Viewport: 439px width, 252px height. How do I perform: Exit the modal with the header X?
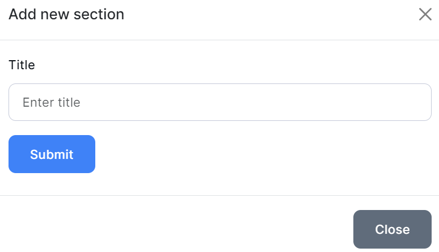[425, 15]
